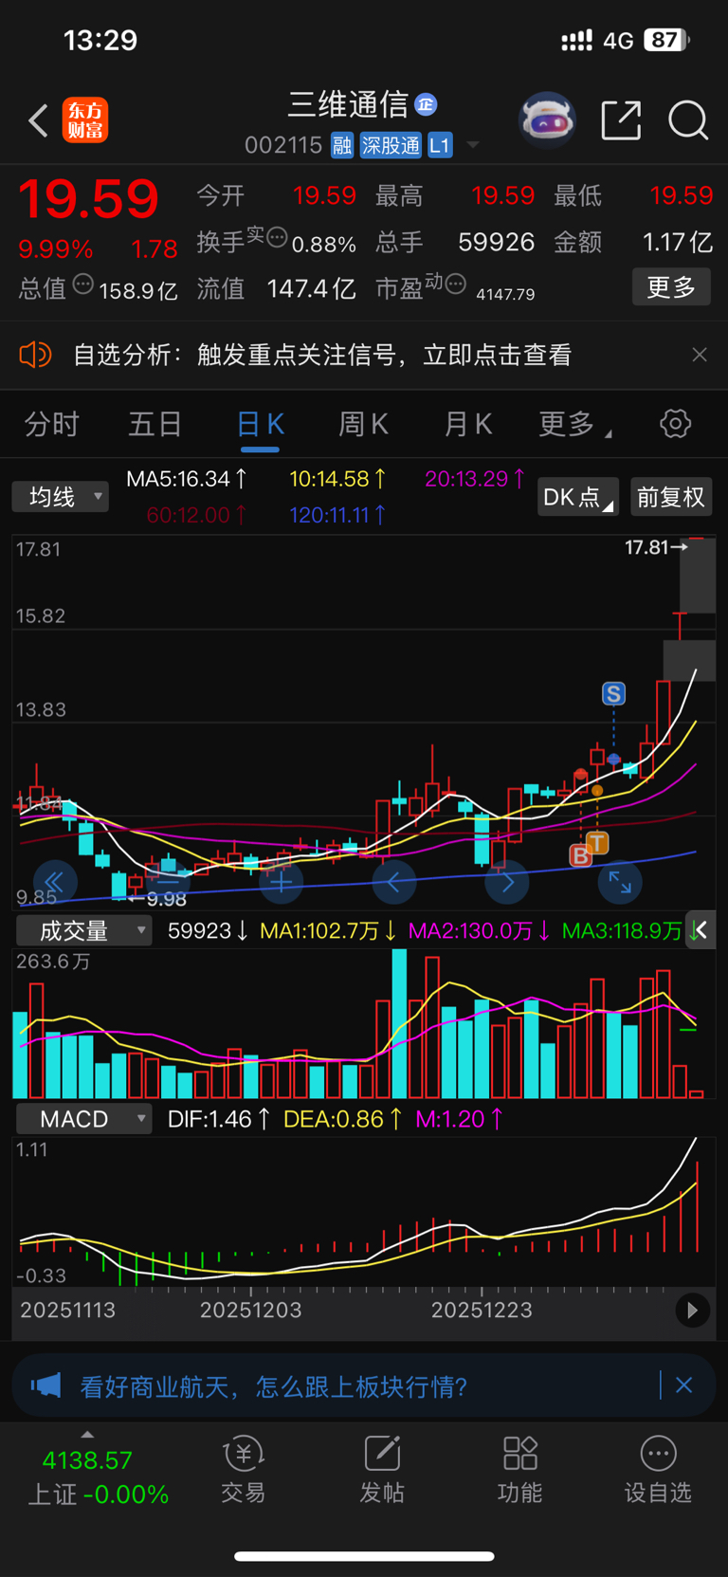Open 更多 quote details button

pos(671,286)
